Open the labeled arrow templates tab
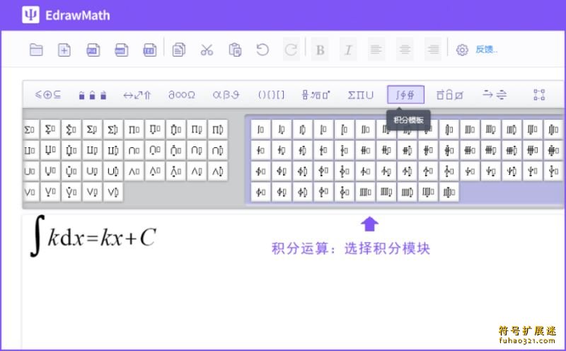The width and height of the screenshot is (566, 351). pos(495,95)
